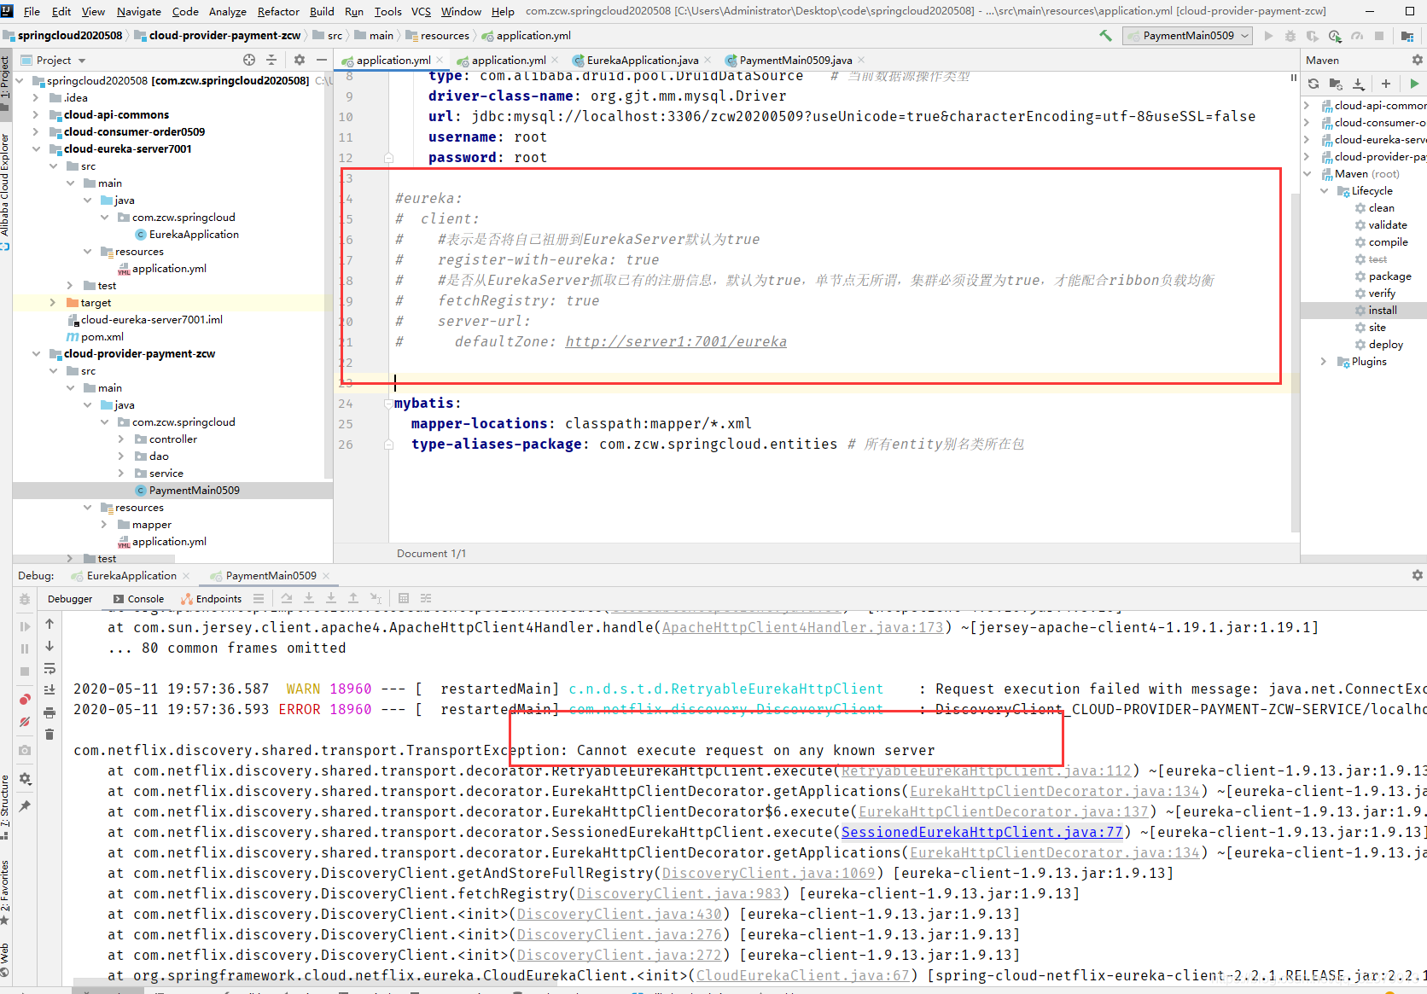Image resolution: width=1427 pixels, height=994 pixels.
Task: Switch to EurekaApplication.java editor tab
Action: click(x=642, y=60)
